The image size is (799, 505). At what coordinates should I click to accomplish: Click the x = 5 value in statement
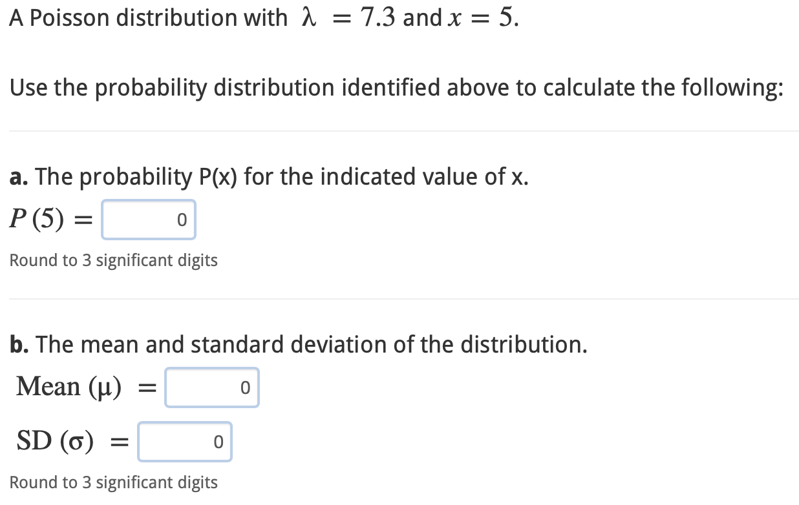482,17
